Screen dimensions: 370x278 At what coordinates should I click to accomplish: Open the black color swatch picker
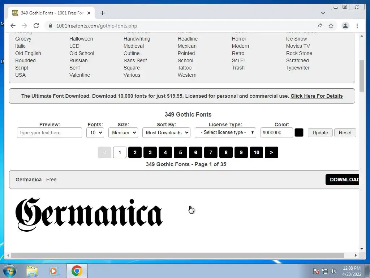click(x=299, y=132)
